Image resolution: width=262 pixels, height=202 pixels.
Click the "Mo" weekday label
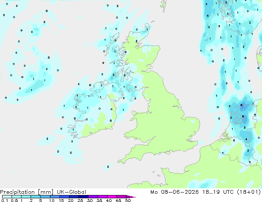point(154,192)
